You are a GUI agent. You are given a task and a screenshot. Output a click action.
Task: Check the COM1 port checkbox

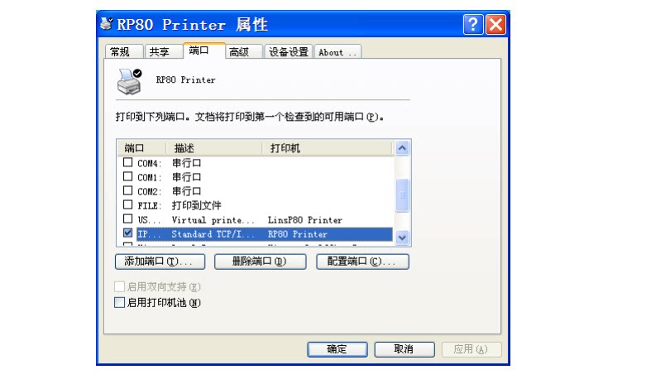[x=128, y=176]
